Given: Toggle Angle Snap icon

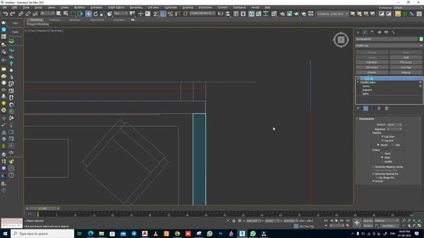Looking at the screenshot, I should [x=163, y=14].
